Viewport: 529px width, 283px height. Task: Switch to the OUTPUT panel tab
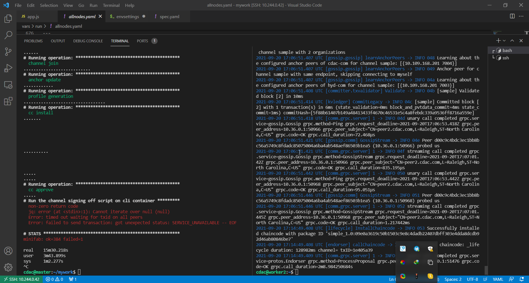coord(58,41)
